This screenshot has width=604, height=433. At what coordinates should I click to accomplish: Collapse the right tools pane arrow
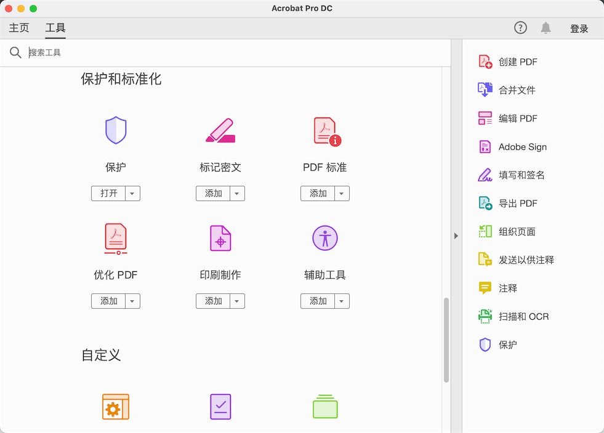click(456, 236)
